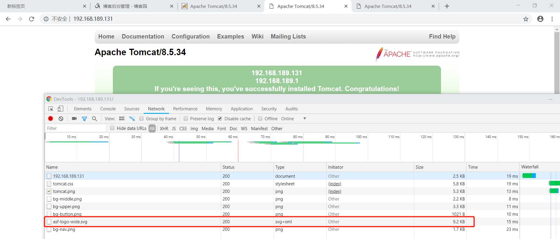Minimize the DevTools window
The width and height of the screenshot is (560, 239).
[x=550, y=99]
